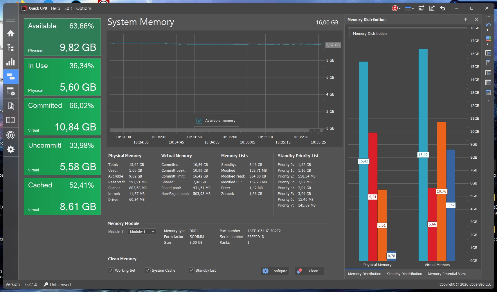Open the Options menu
The height and width of the screenshot is (292, 497).
point(84,8)
